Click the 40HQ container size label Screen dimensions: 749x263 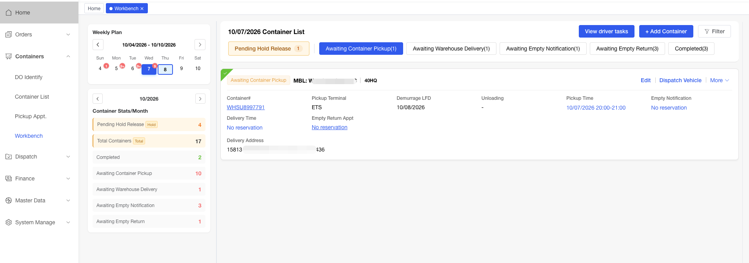(371, 81)
